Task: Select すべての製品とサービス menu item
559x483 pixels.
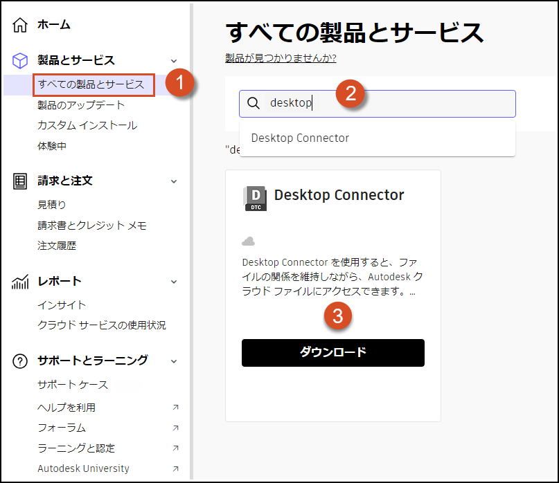Action: (91, 85)
